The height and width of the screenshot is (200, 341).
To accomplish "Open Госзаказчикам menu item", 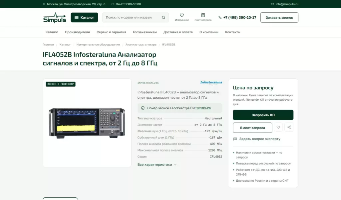I will click(x=145, y=32).
